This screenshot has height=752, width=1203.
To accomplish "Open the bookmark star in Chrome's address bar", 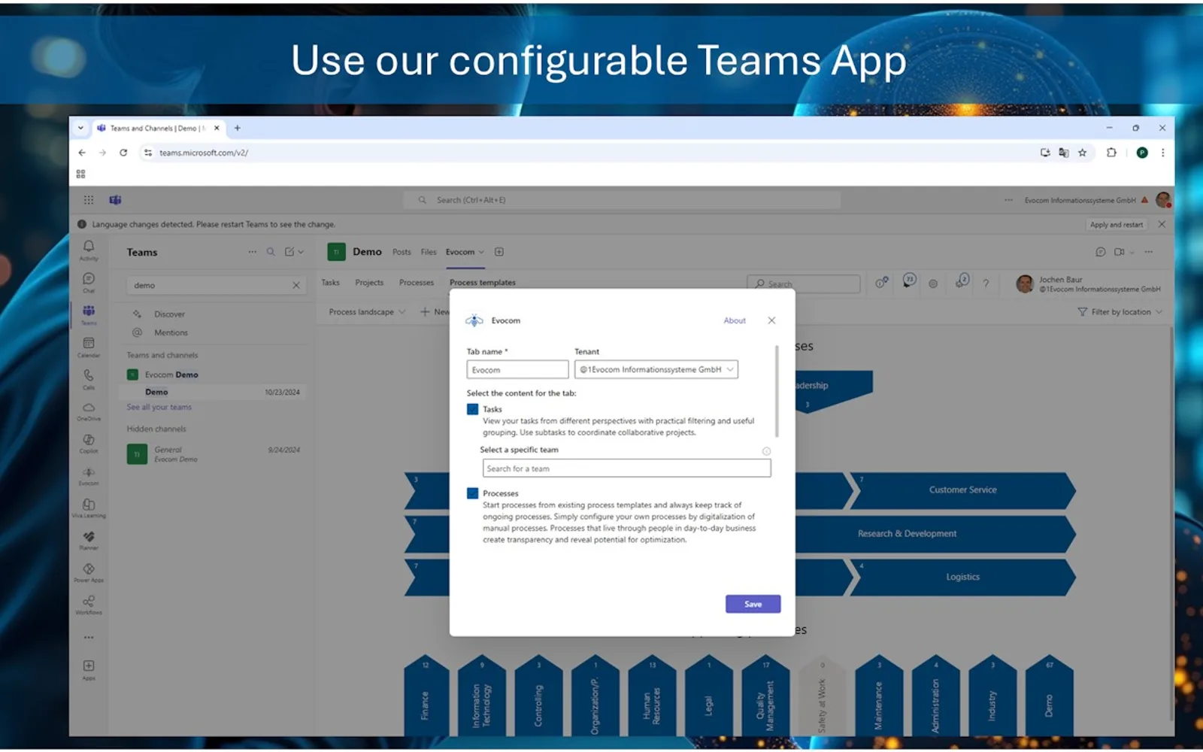I will click(1083, 153).
